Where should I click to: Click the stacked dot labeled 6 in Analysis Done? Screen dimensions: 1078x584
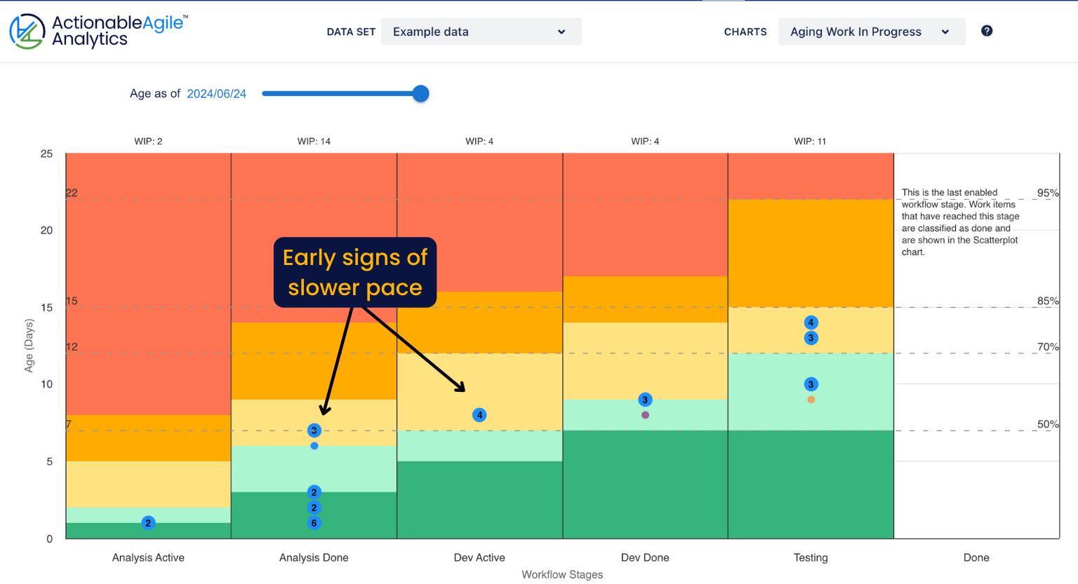tap(314, 522)
